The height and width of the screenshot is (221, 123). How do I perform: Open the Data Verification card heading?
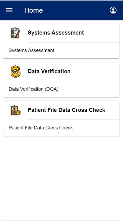click(49, 71)
